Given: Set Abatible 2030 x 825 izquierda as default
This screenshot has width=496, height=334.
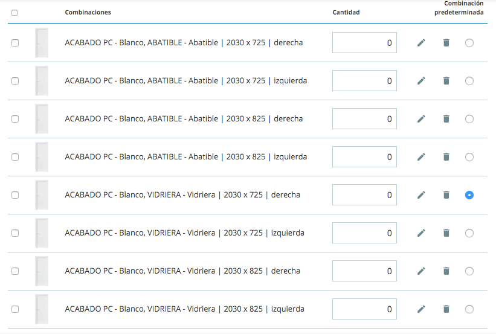Looking at the screenshot, I should click(469, 157).
